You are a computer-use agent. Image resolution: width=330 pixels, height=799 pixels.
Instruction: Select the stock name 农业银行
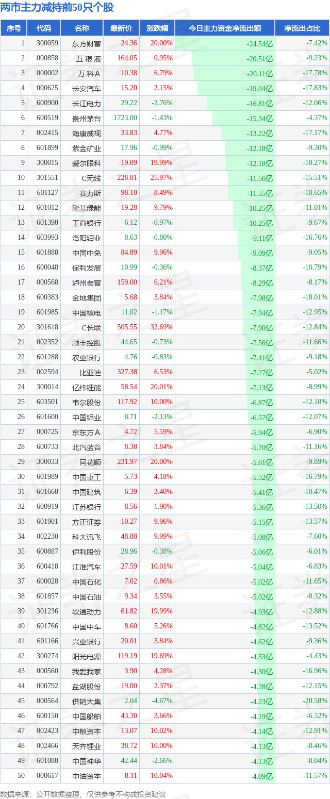[x=87, y=357]
